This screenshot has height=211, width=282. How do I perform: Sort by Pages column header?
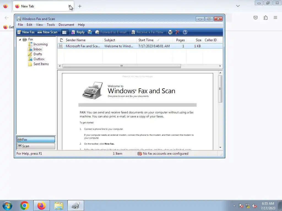click(x=180, y=40)
